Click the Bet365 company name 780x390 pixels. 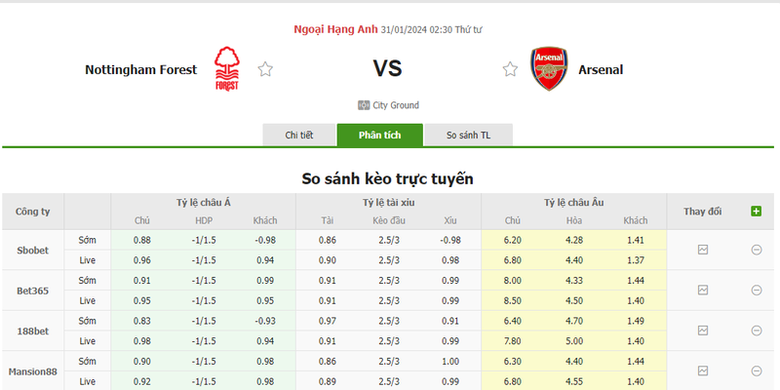click(33, 291)
